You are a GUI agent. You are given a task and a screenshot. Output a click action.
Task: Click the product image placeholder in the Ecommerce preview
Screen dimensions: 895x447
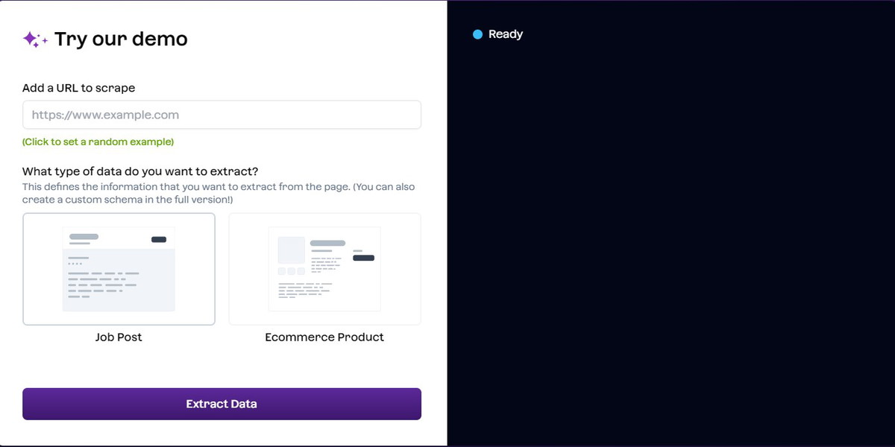click(x=292, y=250)
